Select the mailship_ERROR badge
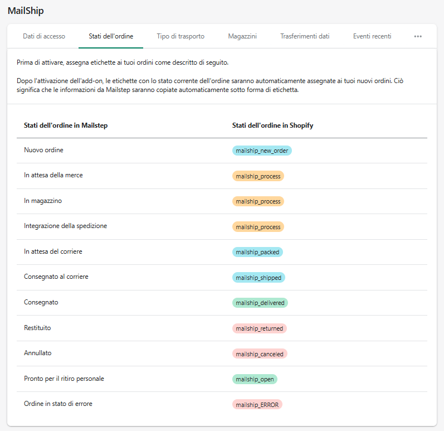The image size is (444, 431). pos(257,404)
